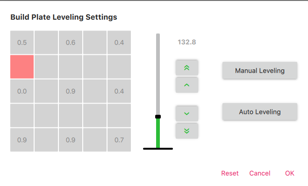Cancel the leveling dialog
The image size is (308, 186).
click(260, 173)
